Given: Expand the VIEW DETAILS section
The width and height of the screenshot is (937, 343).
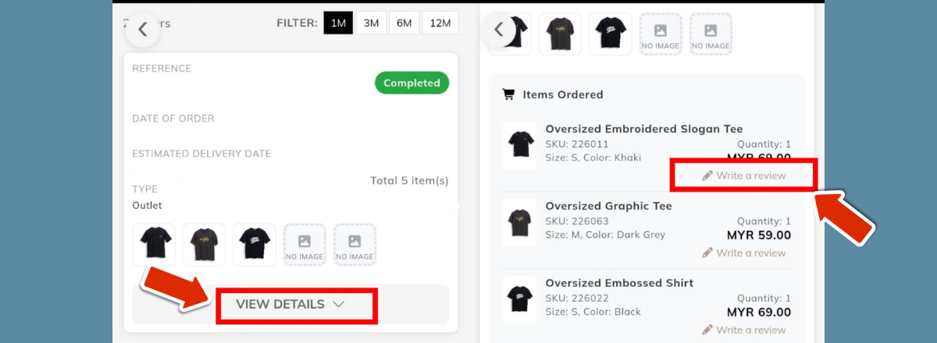Looking at the screenshot, I should click(x=280, y=304).
